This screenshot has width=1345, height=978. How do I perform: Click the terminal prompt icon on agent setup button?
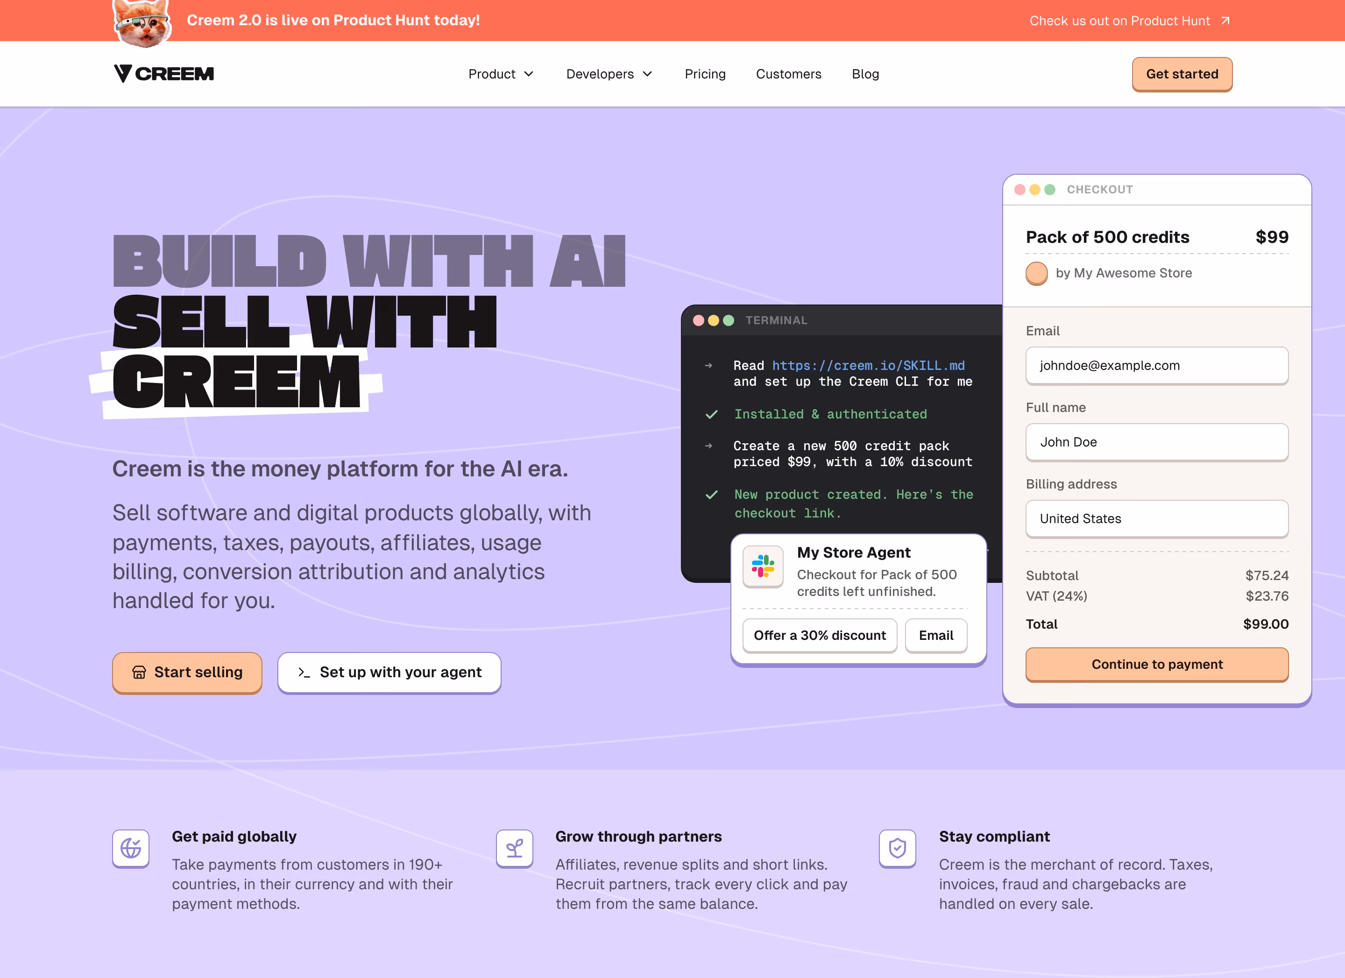coord(304,672)
